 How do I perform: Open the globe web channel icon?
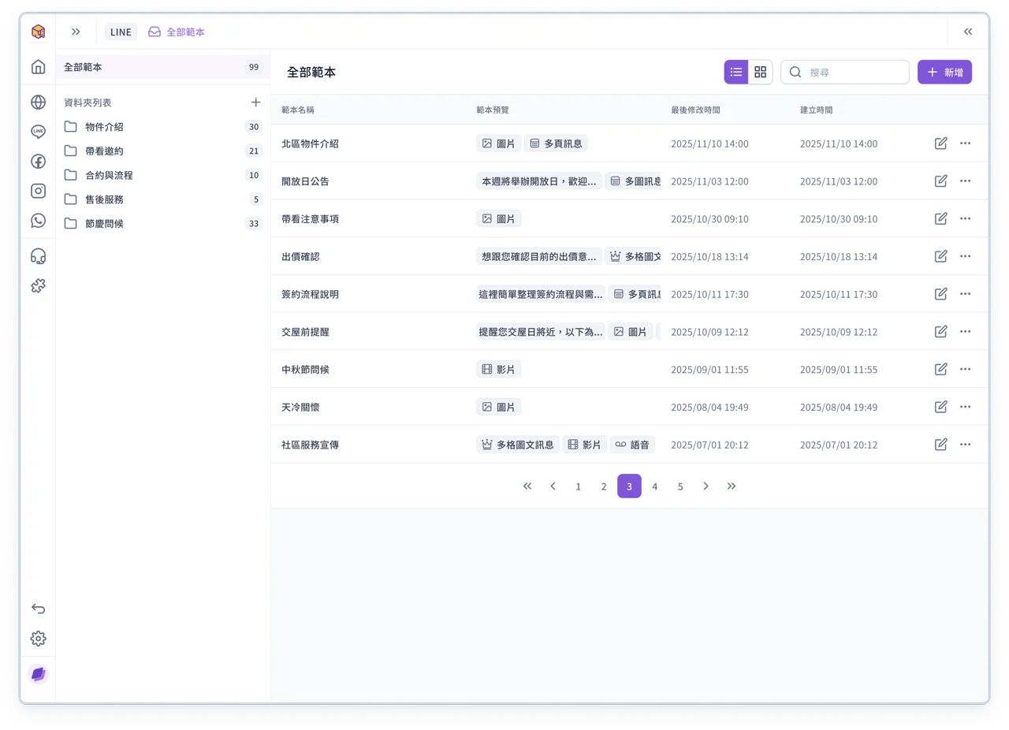(38, 102)
